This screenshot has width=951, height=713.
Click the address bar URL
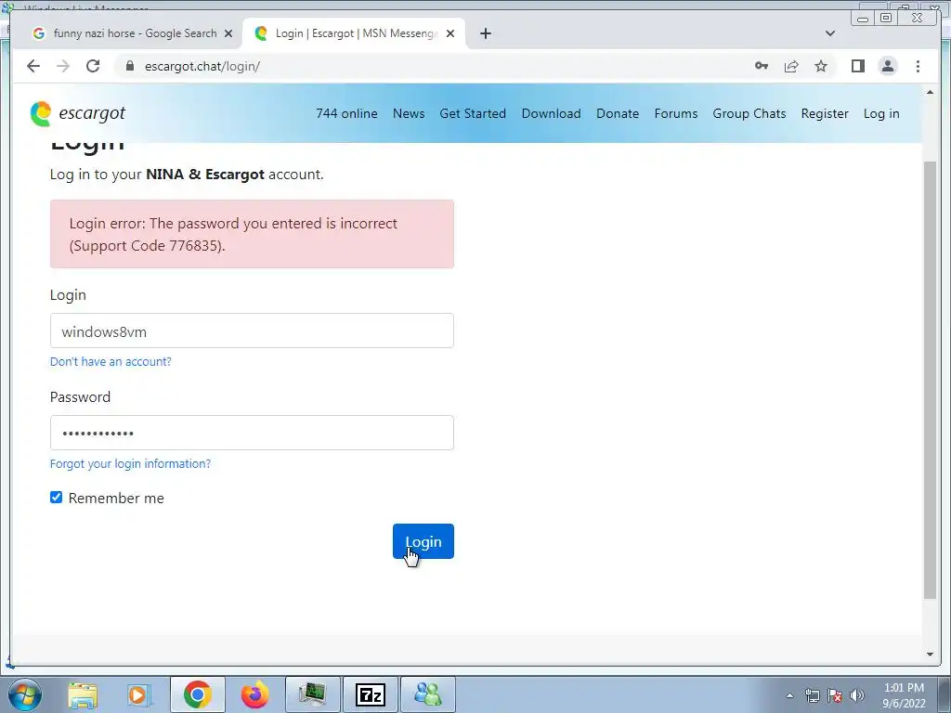tap(202, 66)
